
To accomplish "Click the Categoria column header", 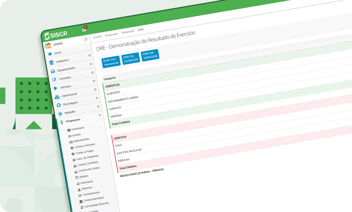I will [x=109, y=78].
